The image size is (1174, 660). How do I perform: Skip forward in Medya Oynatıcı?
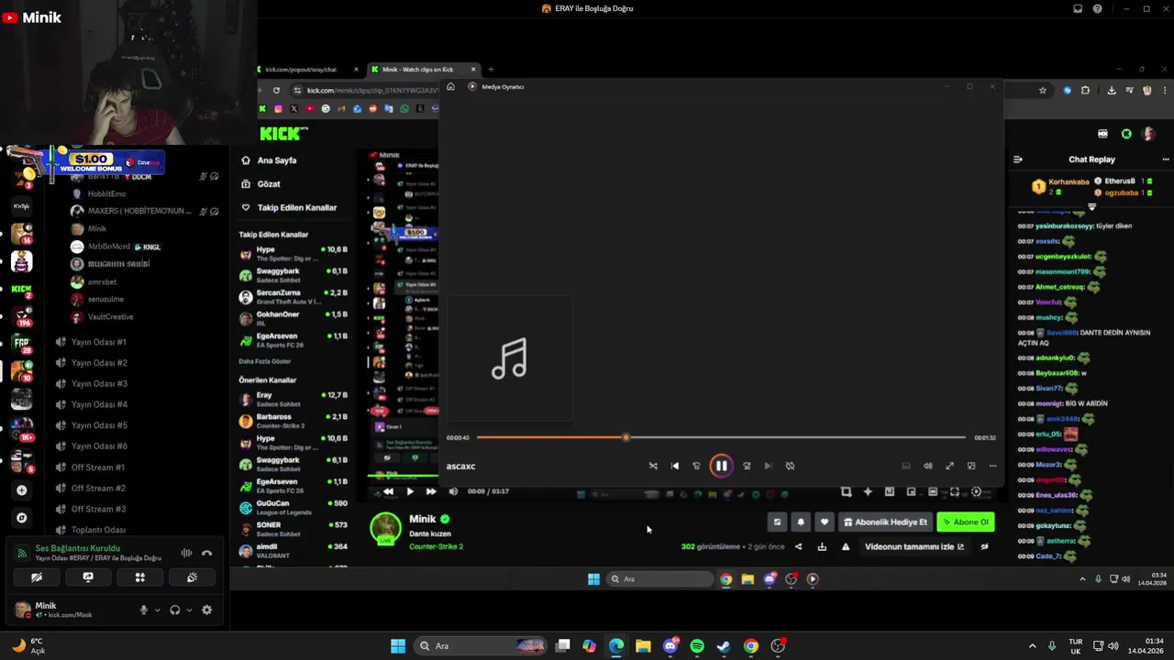point(747,466)
